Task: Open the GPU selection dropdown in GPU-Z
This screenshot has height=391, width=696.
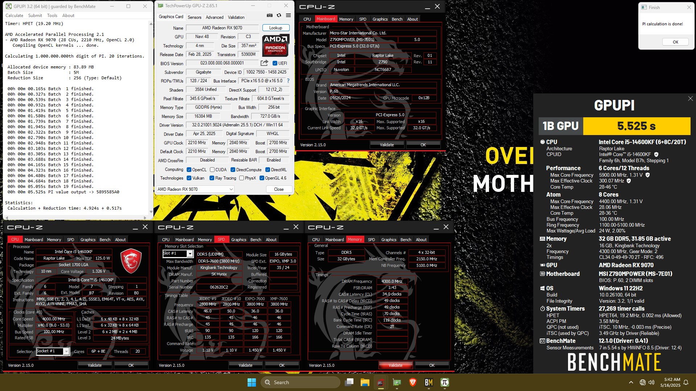Action: point(195,189)
